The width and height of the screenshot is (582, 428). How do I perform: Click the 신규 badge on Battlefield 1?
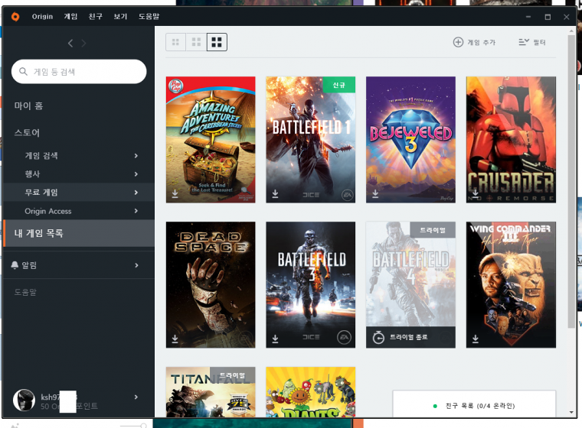(x=339, y=85)
